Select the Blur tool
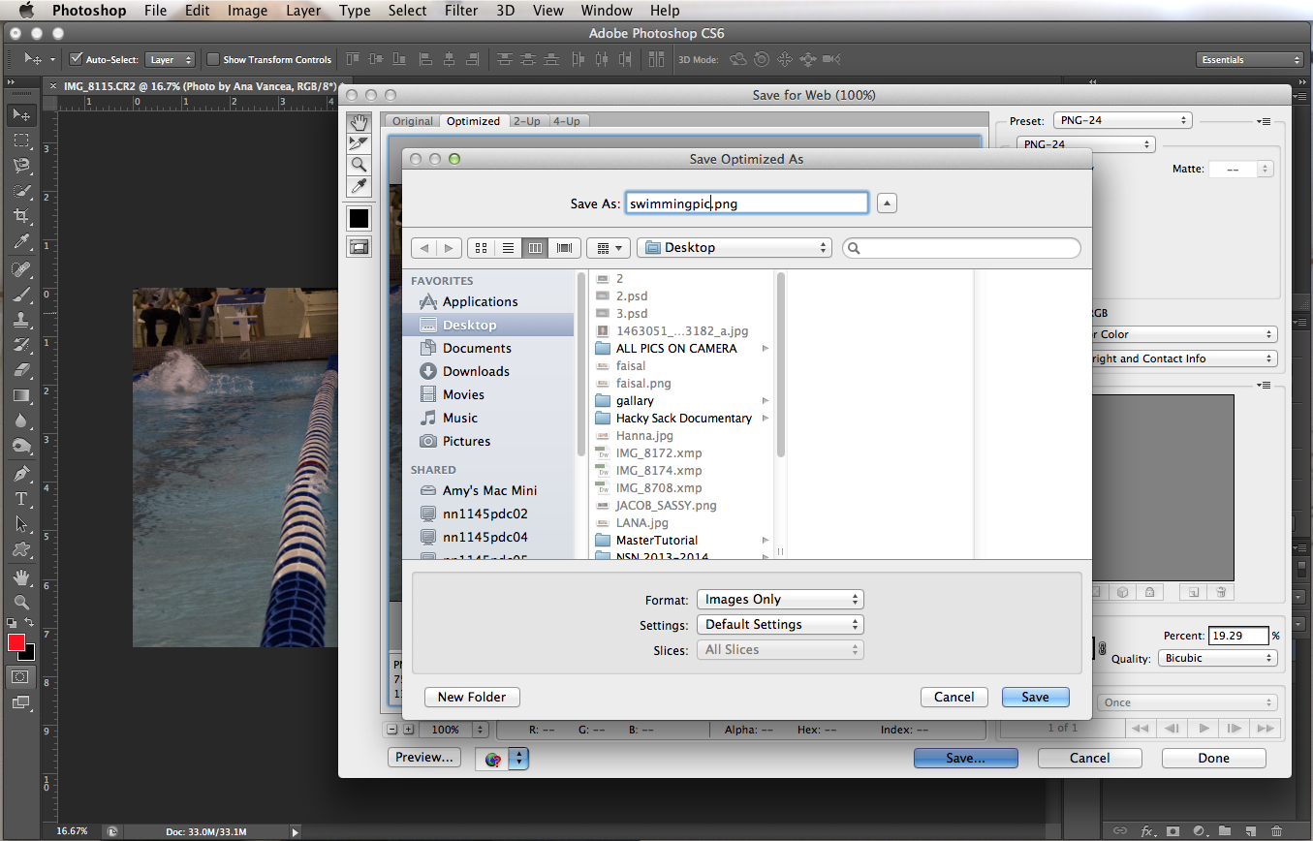The height and width of the screenshot is (841, 1313). (20, 420)
